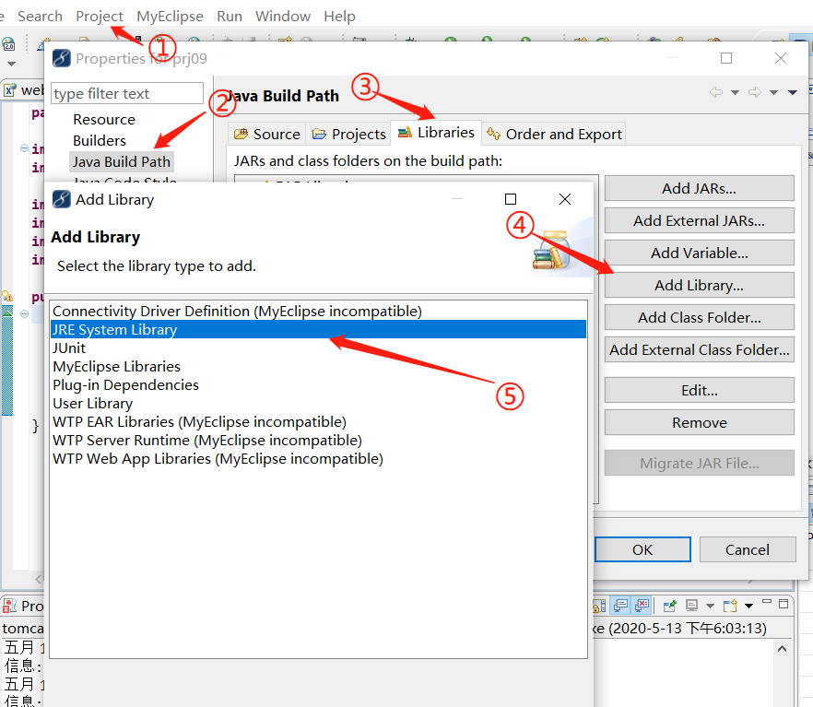Open the Open Console dropdown arrow
The width and height of the screenshot is (813, 707).
pyautogui.click(x=748, y=606)
